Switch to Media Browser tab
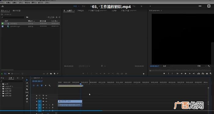The image size is (214, 114). (17, 10)
